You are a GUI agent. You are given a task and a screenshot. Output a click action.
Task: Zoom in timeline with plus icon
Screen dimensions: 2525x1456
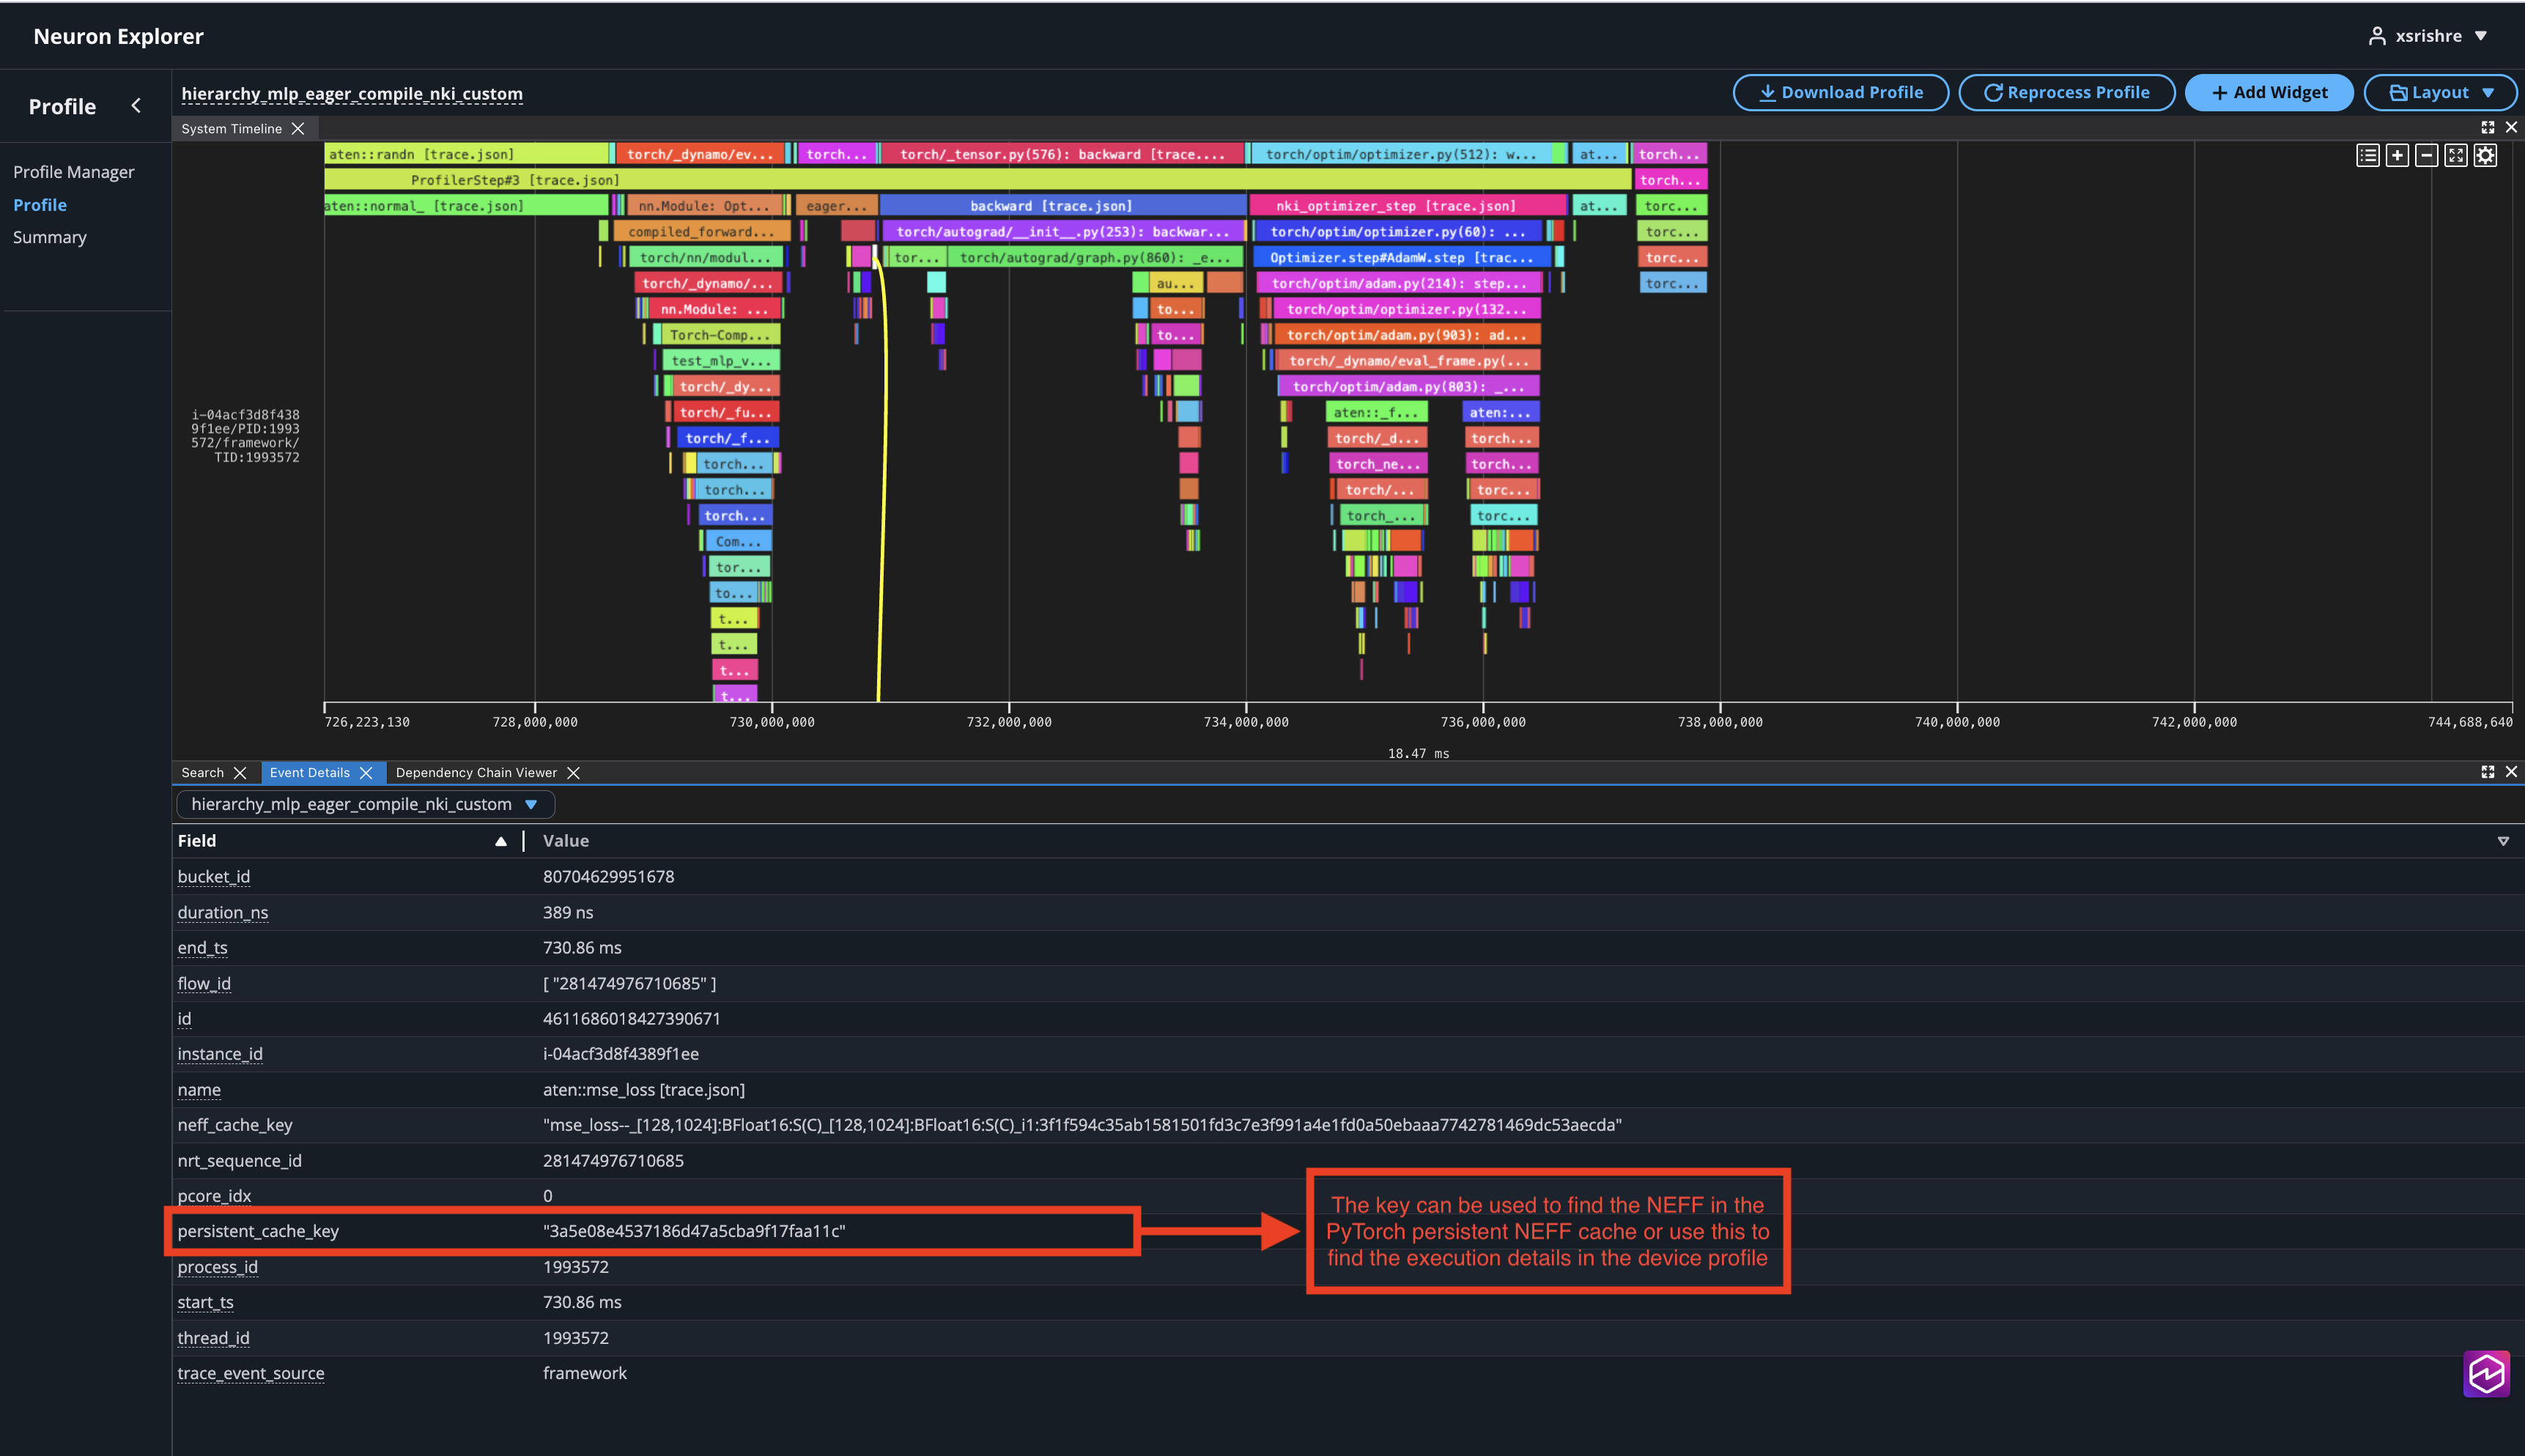(x=2397, y=155)
